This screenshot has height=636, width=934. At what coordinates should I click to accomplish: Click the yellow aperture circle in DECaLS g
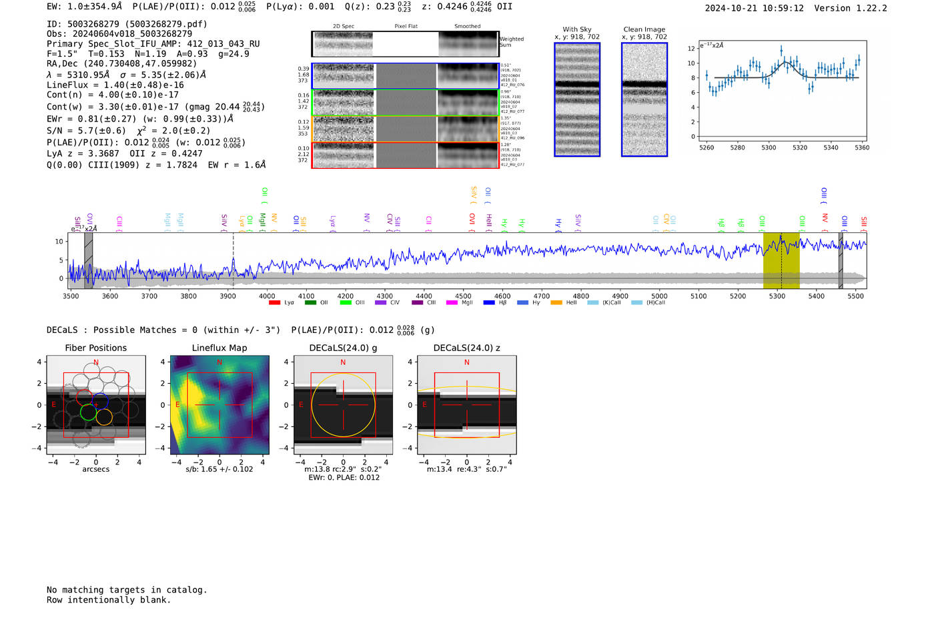pyautogui.click(x=343, y=404)
